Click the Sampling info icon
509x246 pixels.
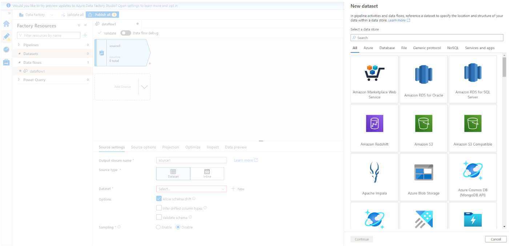(119, 227)
